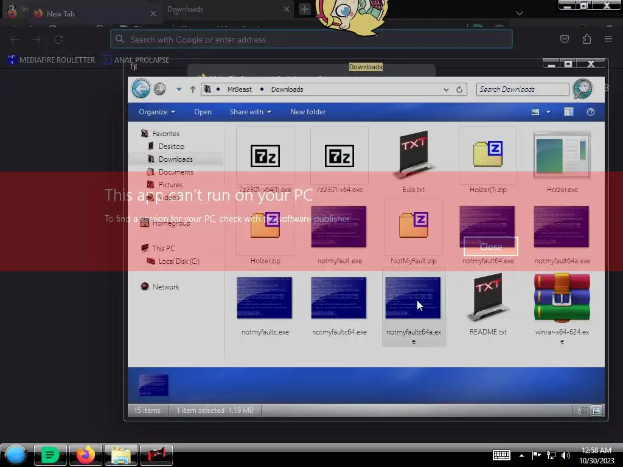Select the notmyfaultc64a.exe file icon

[x=413, y=298]
